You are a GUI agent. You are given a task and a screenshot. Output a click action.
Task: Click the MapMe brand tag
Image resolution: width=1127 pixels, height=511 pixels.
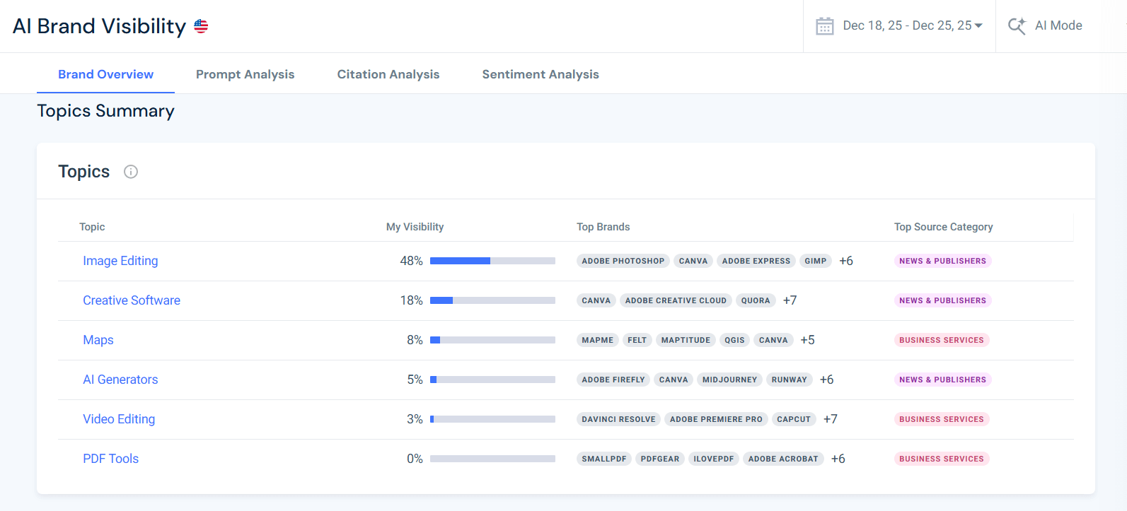click(x=598, y=340)
